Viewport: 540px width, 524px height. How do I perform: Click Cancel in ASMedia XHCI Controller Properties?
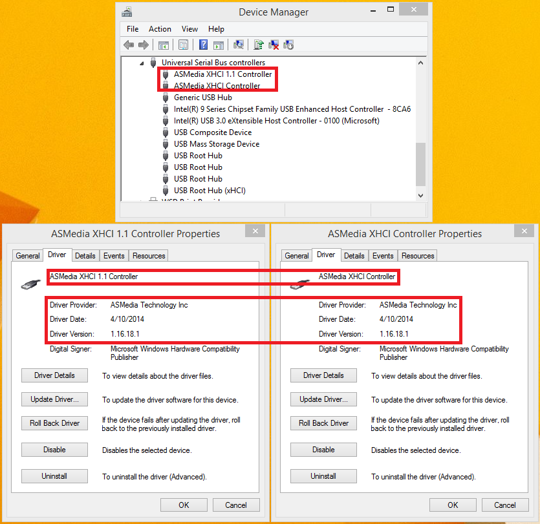pyautogui.click(x=505, y=505)
